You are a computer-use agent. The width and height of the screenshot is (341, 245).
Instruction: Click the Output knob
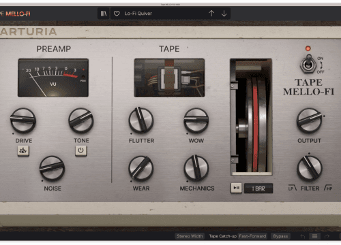[x=309, y=120]
